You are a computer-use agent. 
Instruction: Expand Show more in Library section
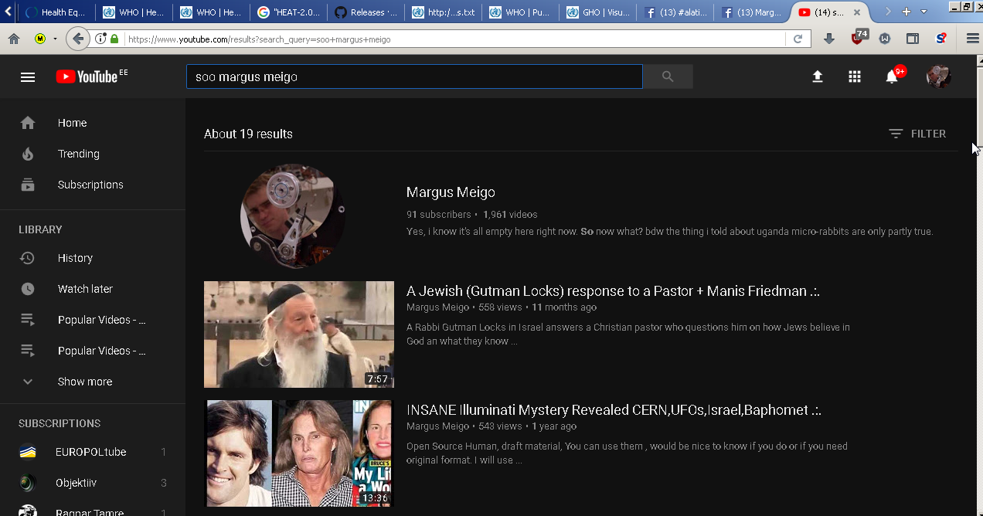[x=85, y=382]
